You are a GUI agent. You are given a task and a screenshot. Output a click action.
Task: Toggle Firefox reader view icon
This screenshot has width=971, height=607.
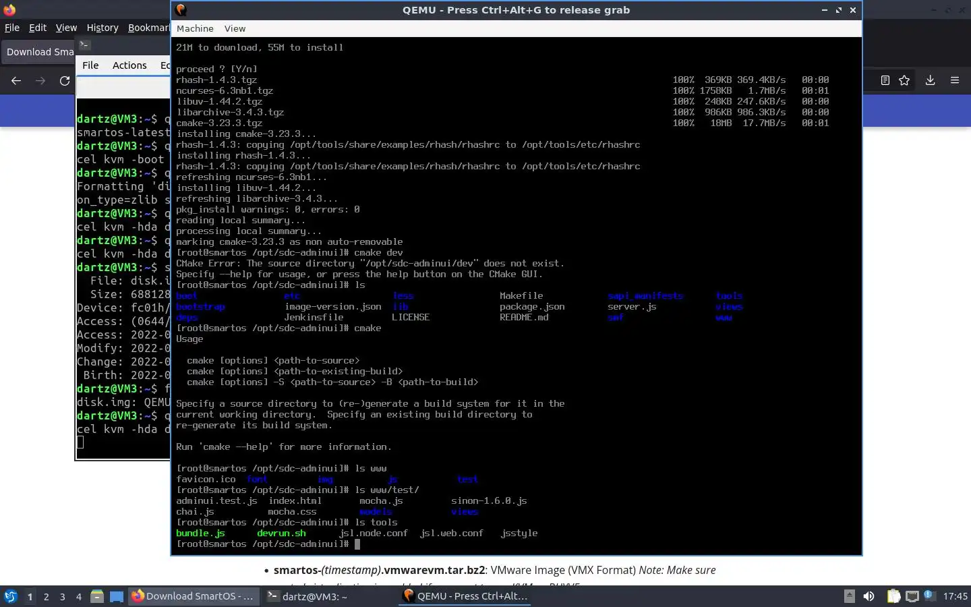pyautogui.click(x=885, y=80)
